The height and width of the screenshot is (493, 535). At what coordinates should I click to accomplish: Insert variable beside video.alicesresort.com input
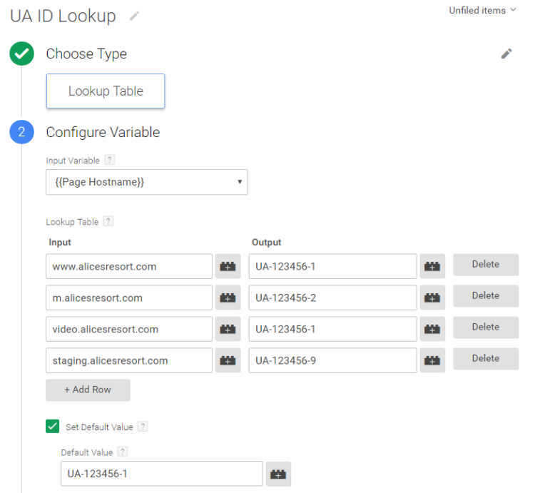click(228, 329)
